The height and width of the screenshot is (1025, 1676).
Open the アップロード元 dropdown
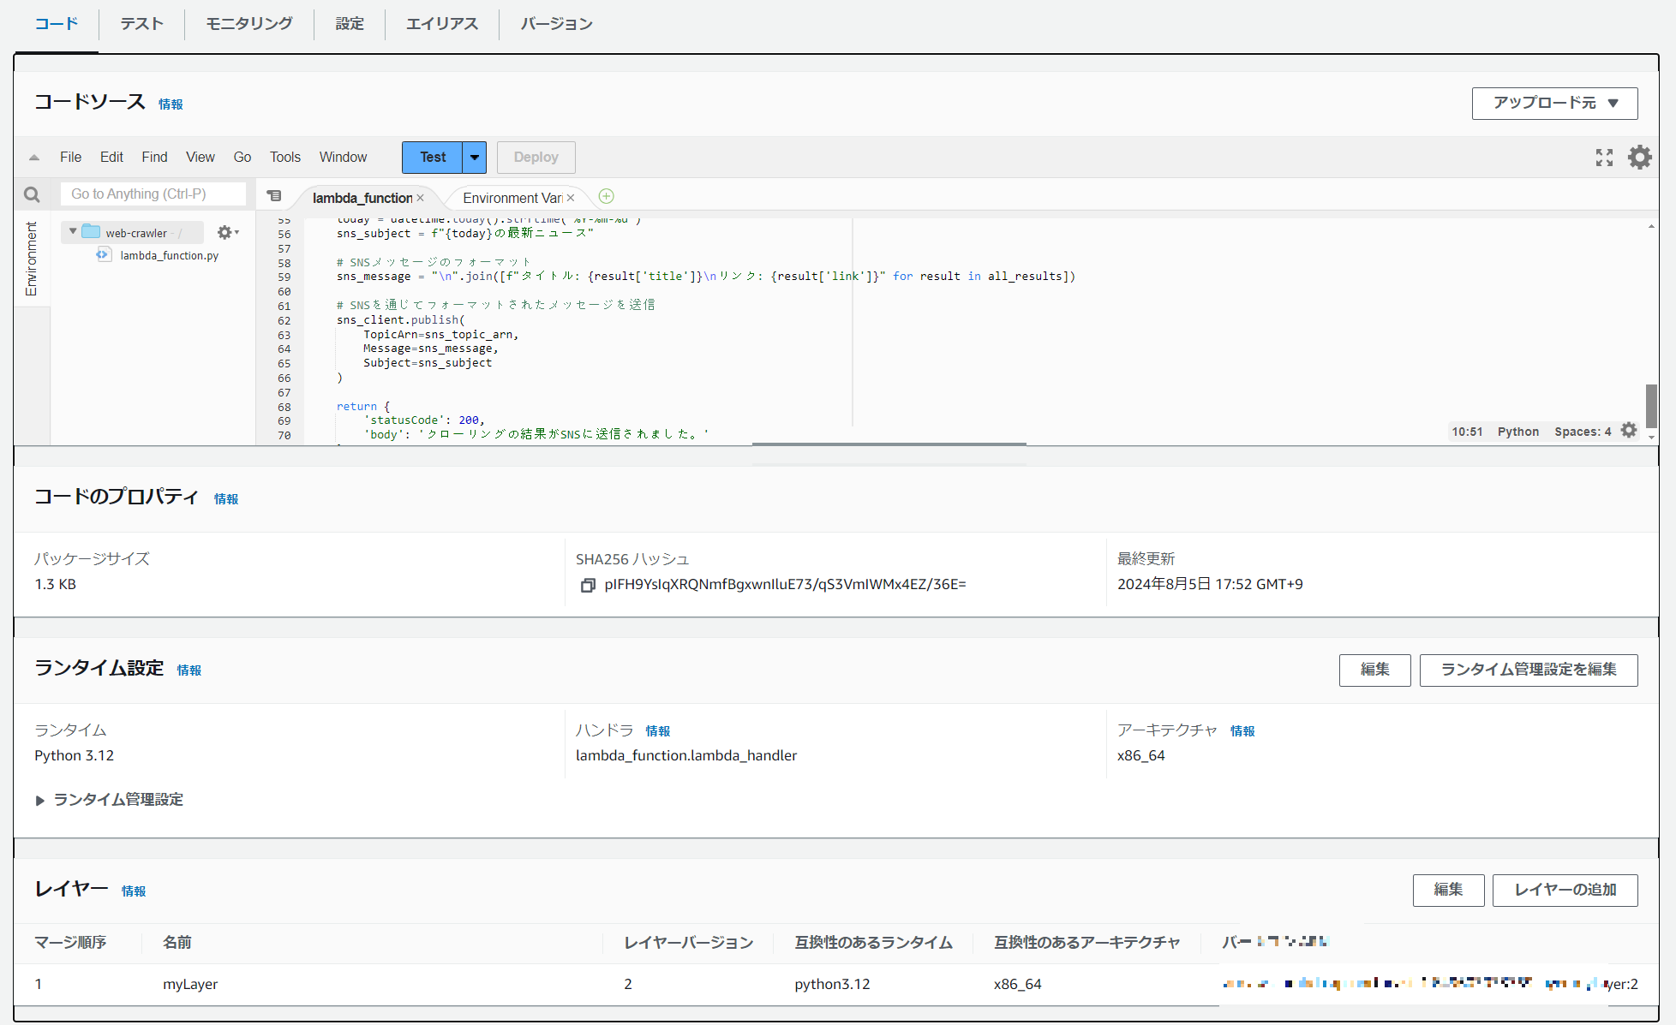click(1554, 103)
